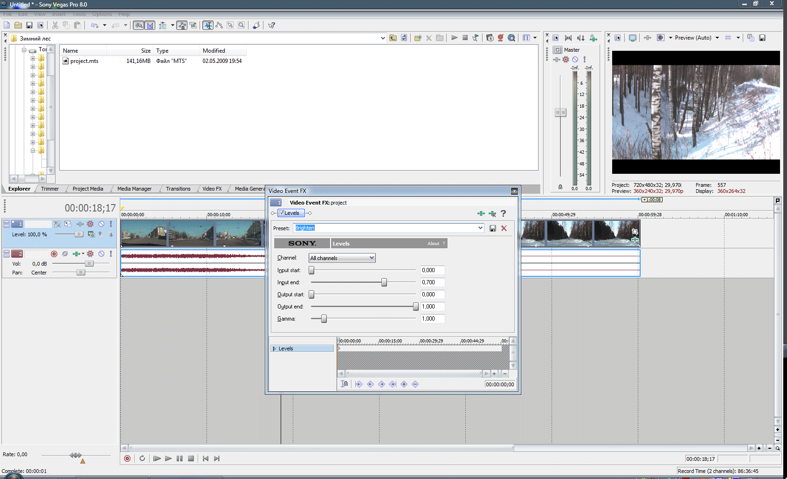
Task: Open the Channel dropdown showing All channels
Action: [x=342, y=258]
